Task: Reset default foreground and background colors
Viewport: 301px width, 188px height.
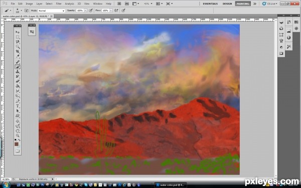Action: click(16, 140)
